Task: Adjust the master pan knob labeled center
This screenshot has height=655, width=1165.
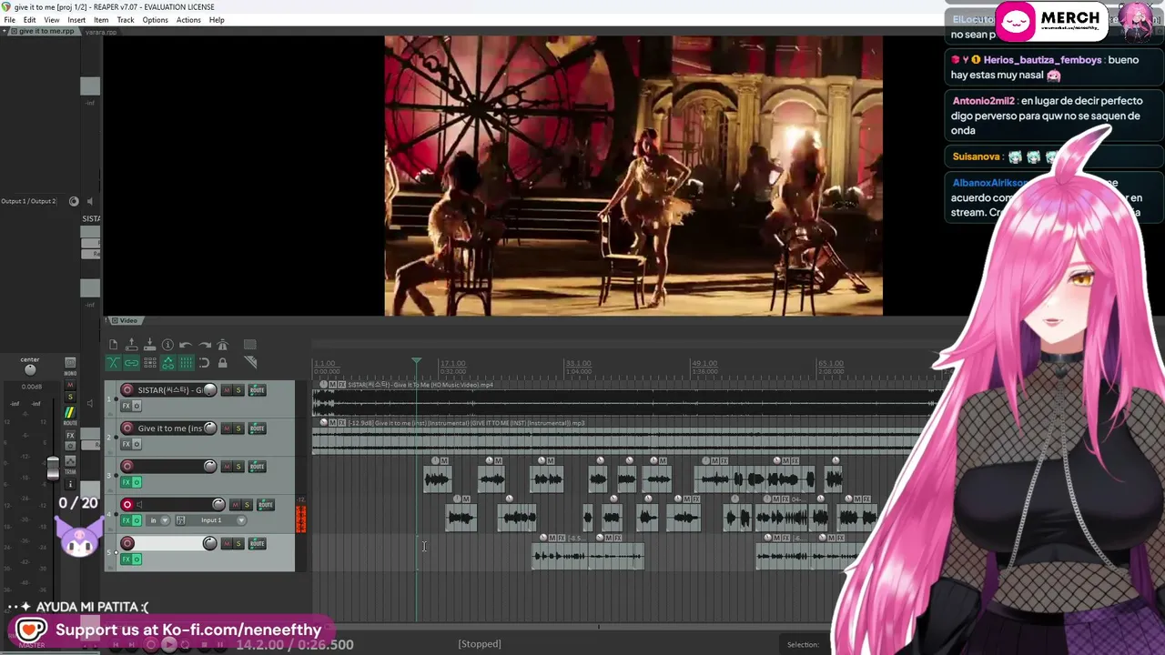Action: 30,369
